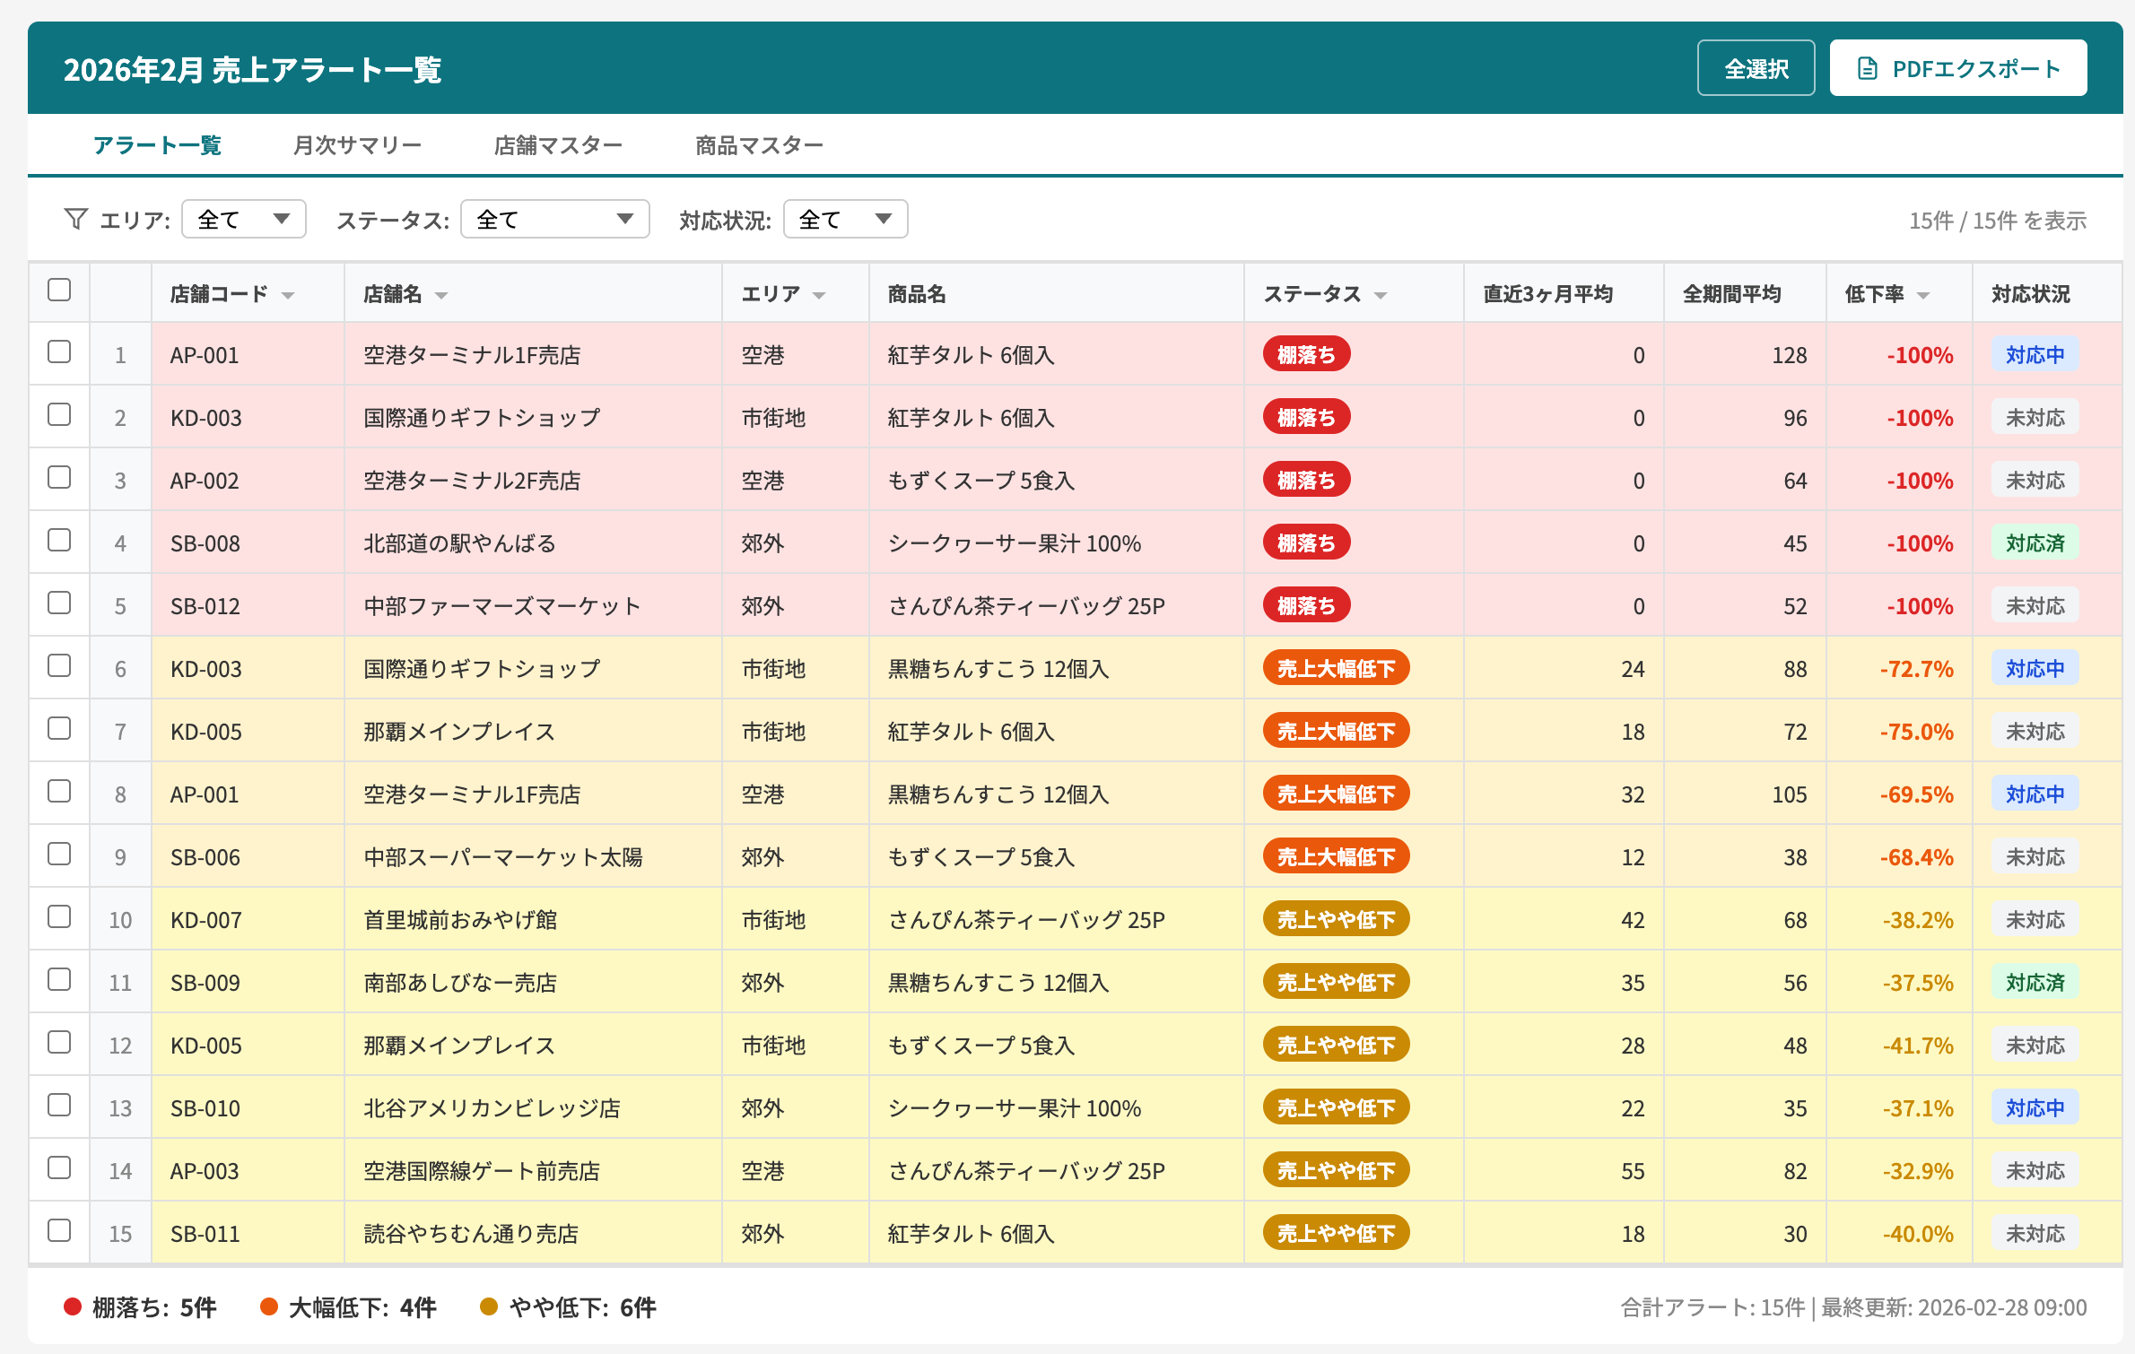2135x1354 pixels.
Task: Sort by 店舗コード column arrow
Action: click(288, 293)
